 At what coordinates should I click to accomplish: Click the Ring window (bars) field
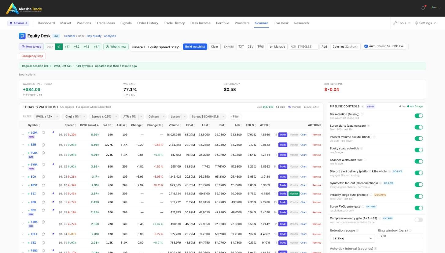tap(400, 236)
